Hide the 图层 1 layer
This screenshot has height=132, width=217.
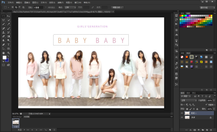tap(182, 113)
